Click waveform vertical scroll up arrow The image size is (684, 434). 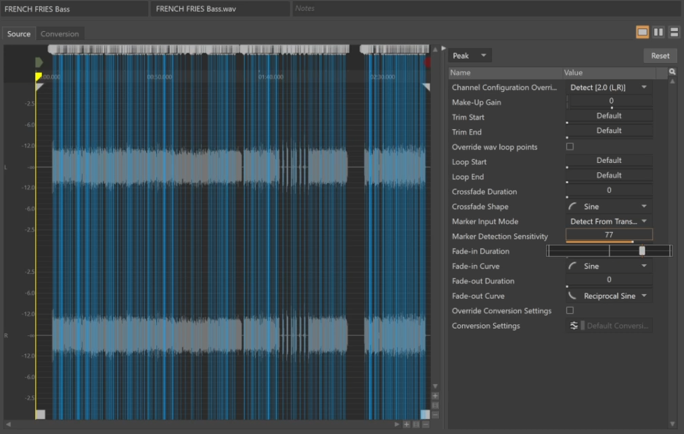tap(435, 49)
